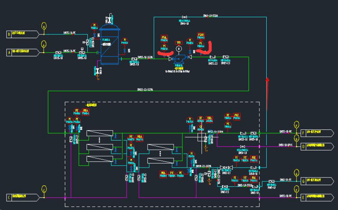Click the yellow circle marker B
The image size is (338, 210).
tap(44, 26)
